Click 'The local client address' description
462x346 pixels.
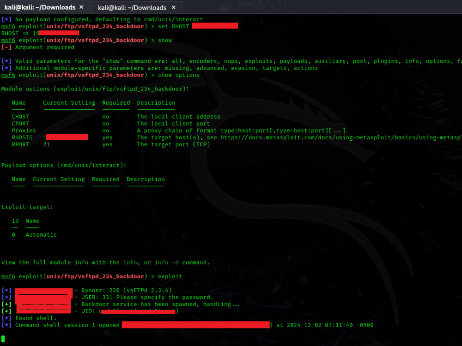tap(178, 117)
